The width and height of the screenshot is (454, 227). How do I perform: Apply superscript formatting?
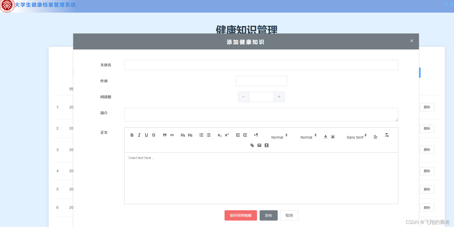(227, 135)
